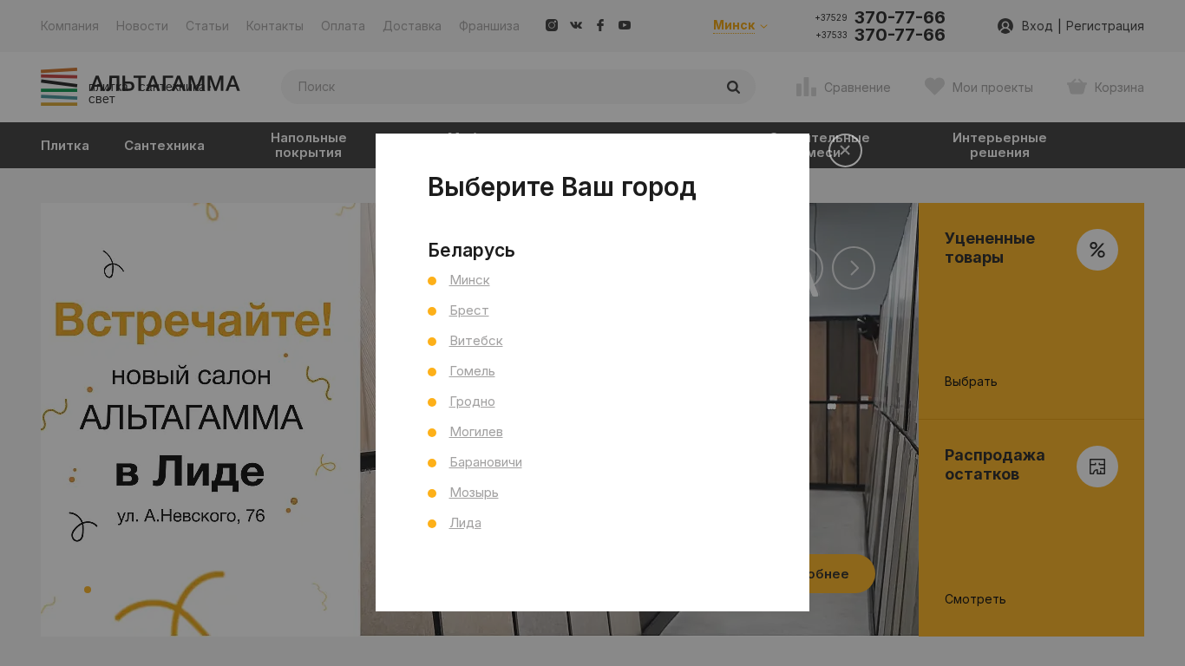Open the Instagram social icon
The image size is (1185, 666).
pyautogui.click(x=552, y=25)
